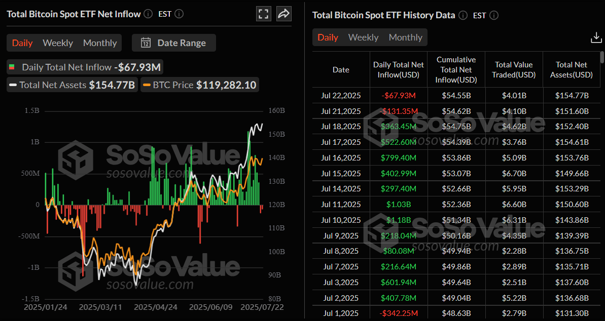Select Daily on the History Data panel

tap(328, 37)
